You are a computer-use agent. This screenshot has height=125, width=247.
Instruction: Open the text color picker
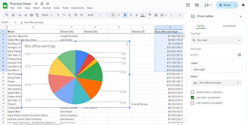coord(143,15)
